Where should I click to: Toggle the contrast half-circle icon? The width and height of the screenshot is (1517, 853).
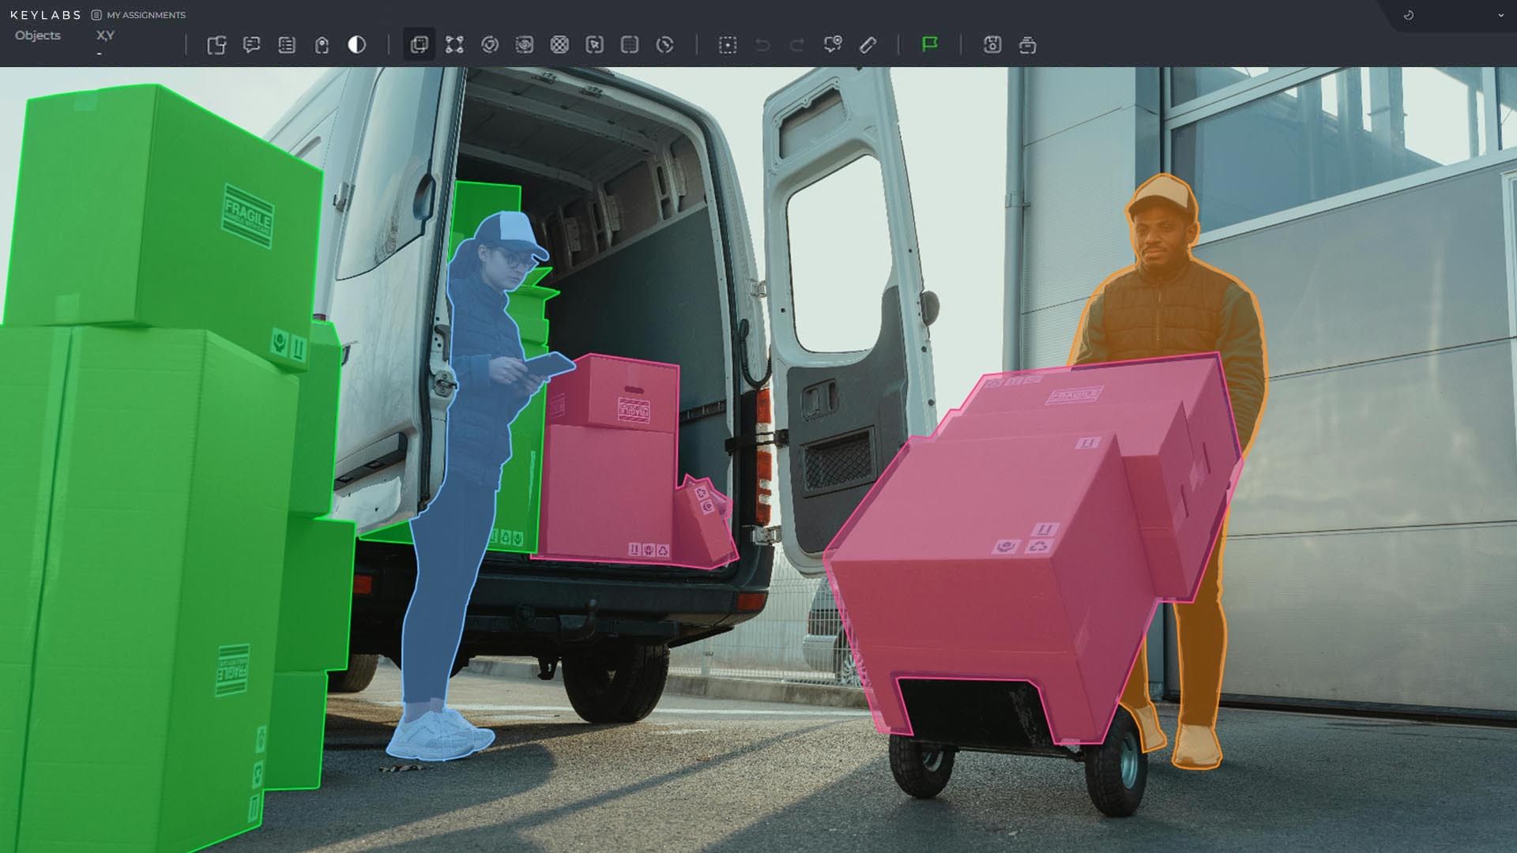click(356, 45)
